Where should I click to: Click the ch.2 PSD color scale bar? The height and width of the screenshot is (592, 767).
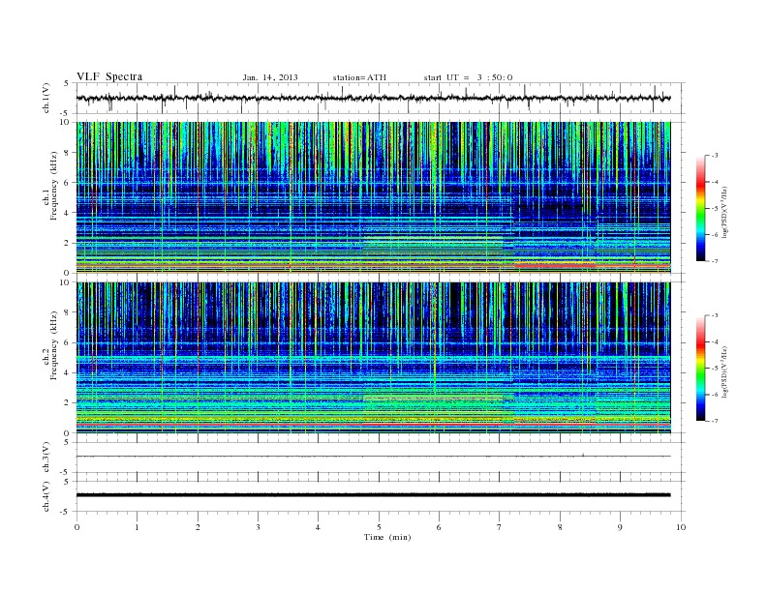(700, 369)
